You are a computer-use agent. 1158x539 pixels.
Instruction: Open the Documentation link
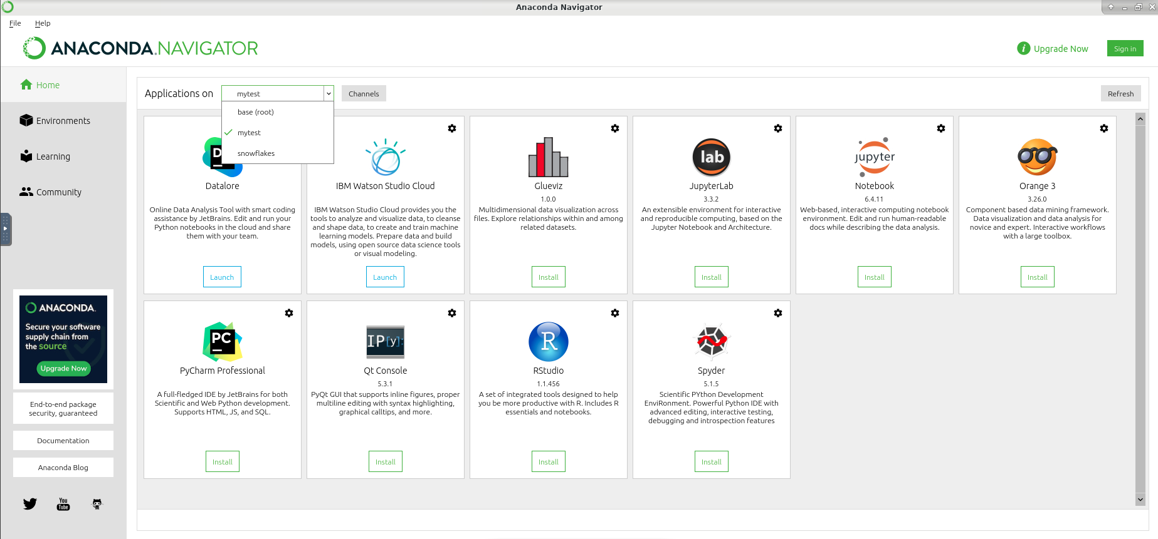click(x=63, y=441)
